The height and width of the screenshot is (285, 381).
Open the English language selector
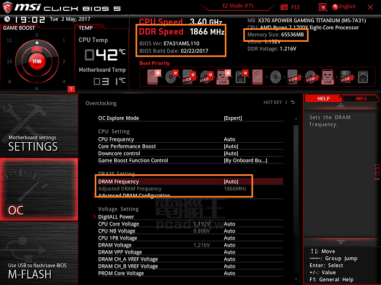pos(347,7)
